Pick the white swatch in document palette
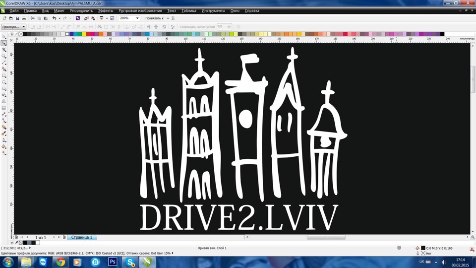 pyautogui.click(x=38, y=243)
